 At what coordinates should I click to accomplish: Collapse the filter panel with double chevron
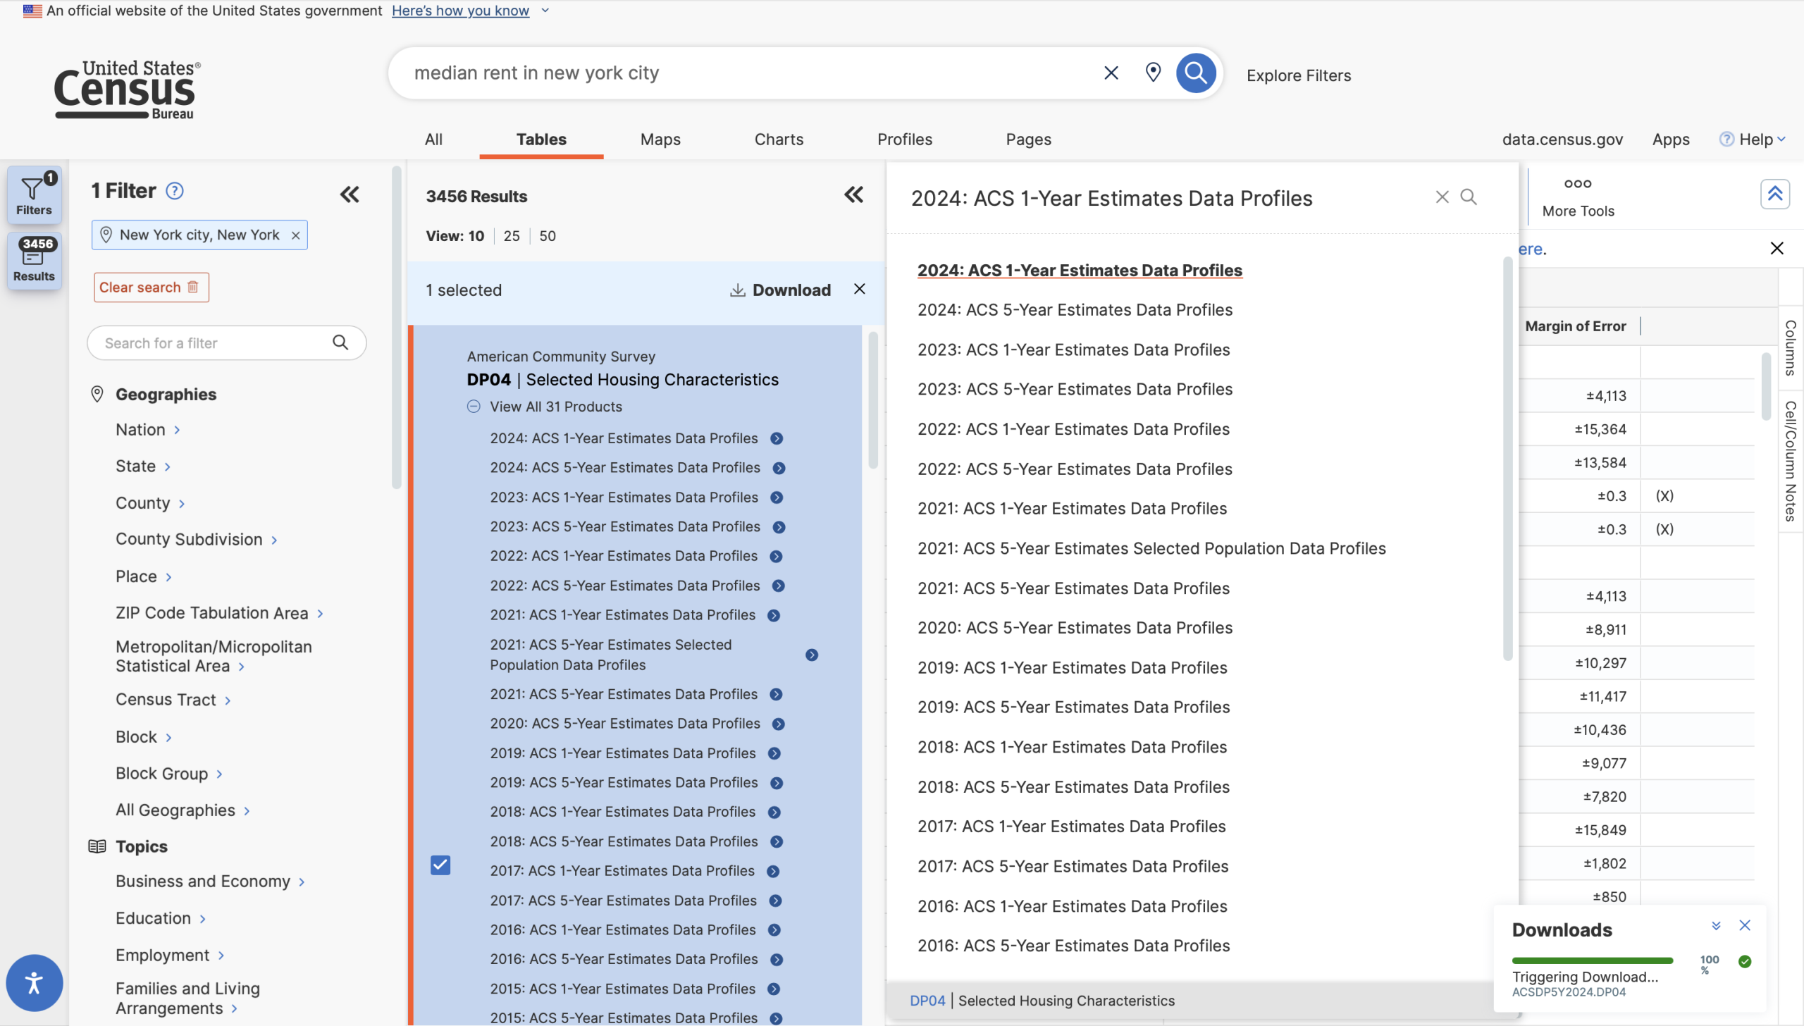350,194
